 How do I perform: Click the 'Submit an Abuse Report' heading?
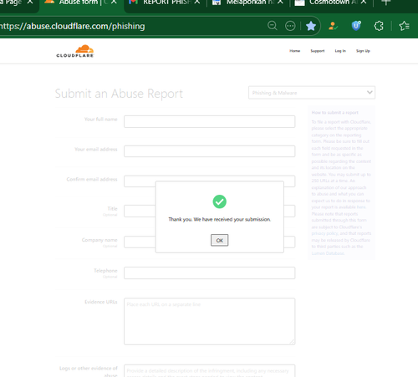119,94
